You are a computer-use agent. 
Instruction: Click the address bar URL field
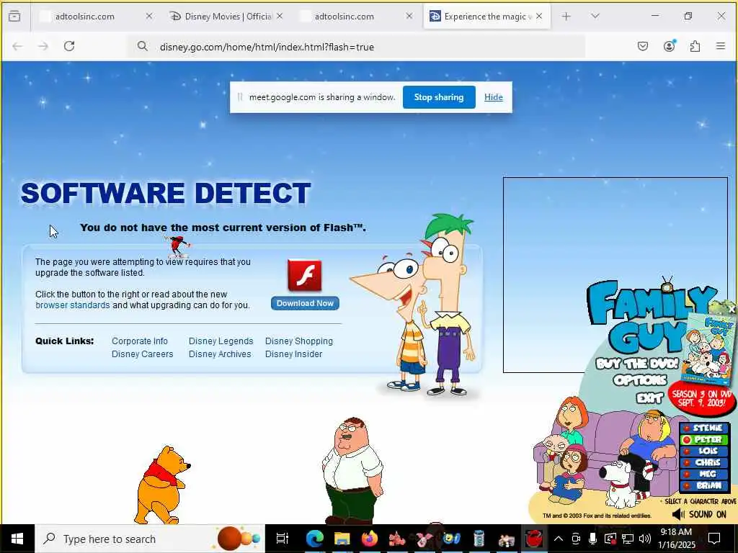coord(357,47)
